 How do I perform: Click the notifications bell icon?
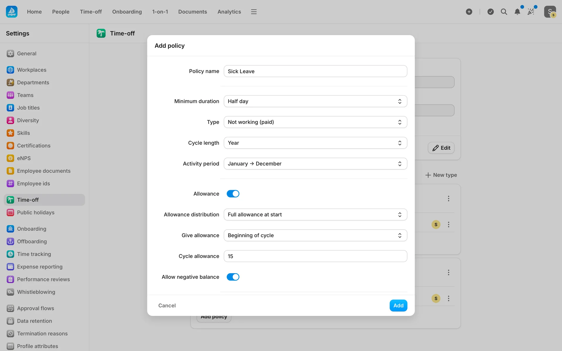pos(517,12)
